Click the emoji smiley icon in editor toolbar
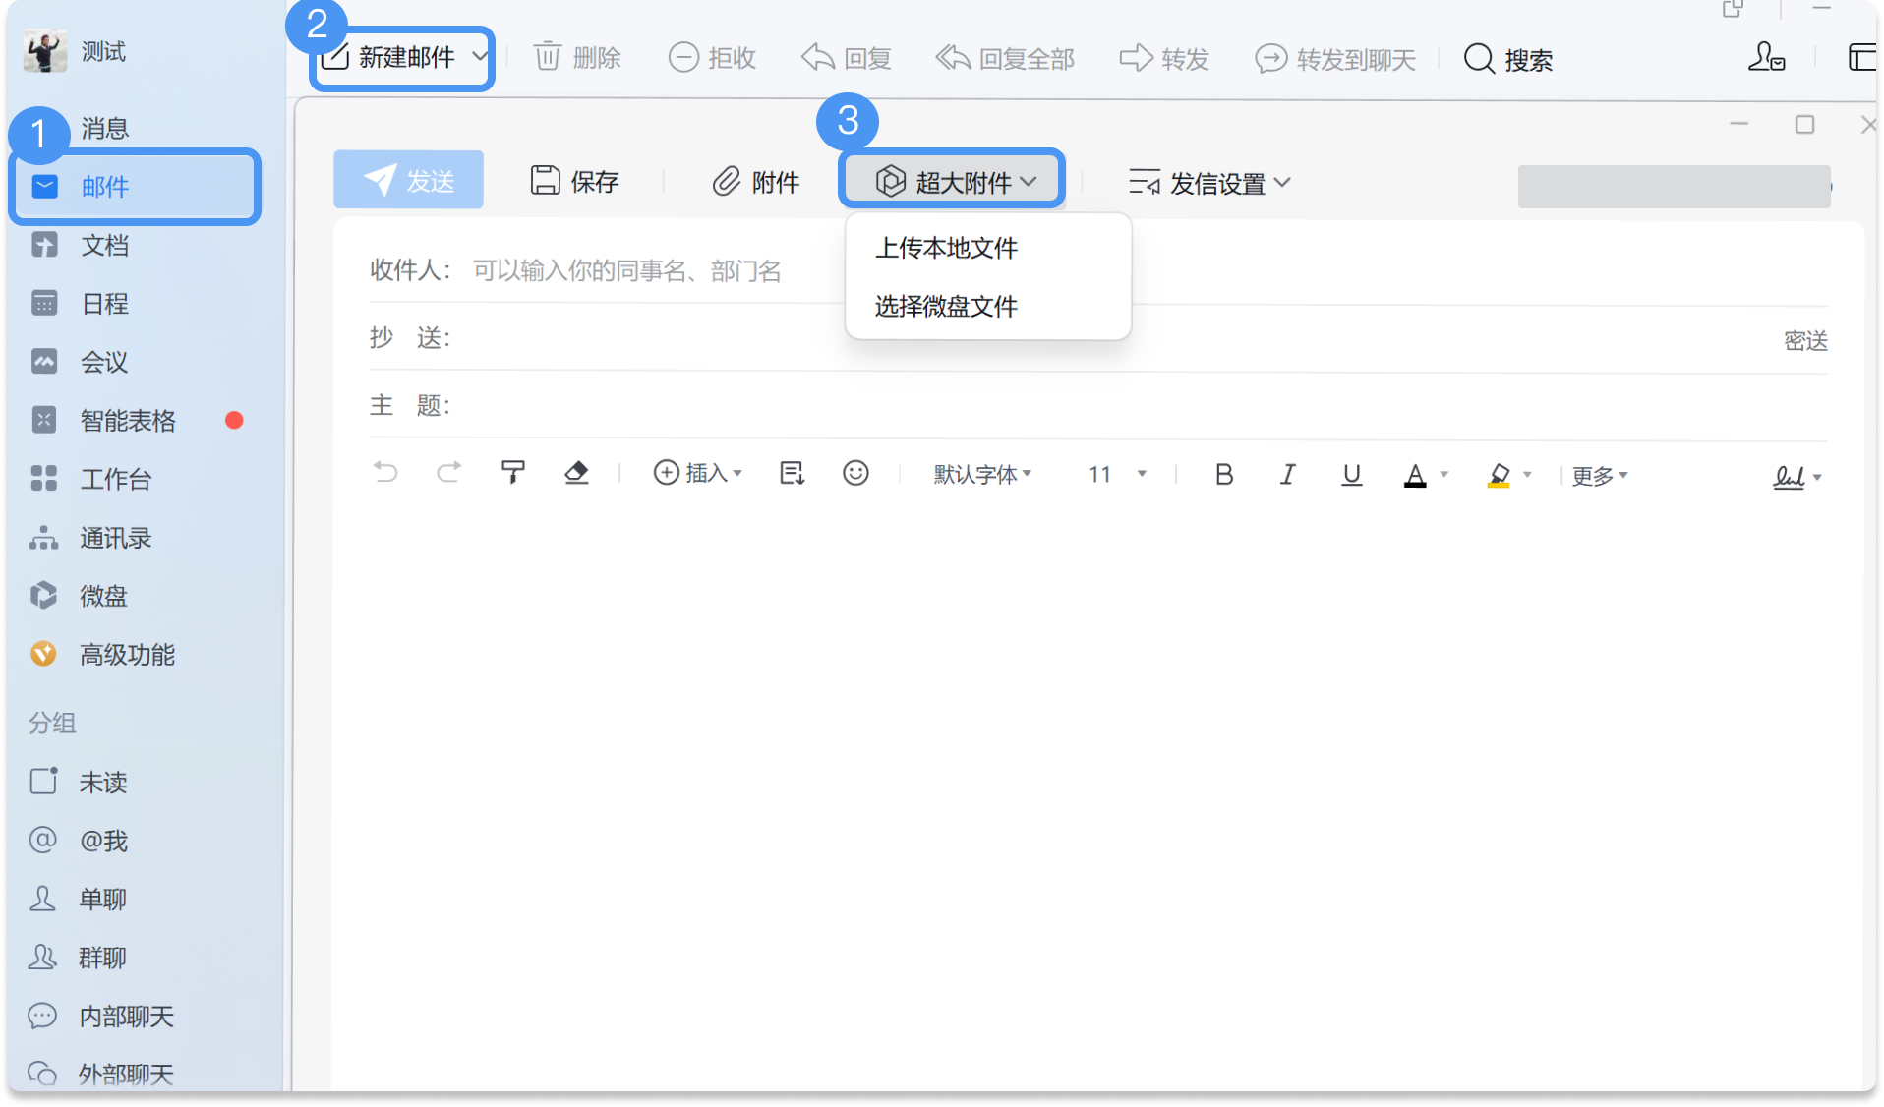This screenshot has height=1107, width=1884. tap(855, 474)
